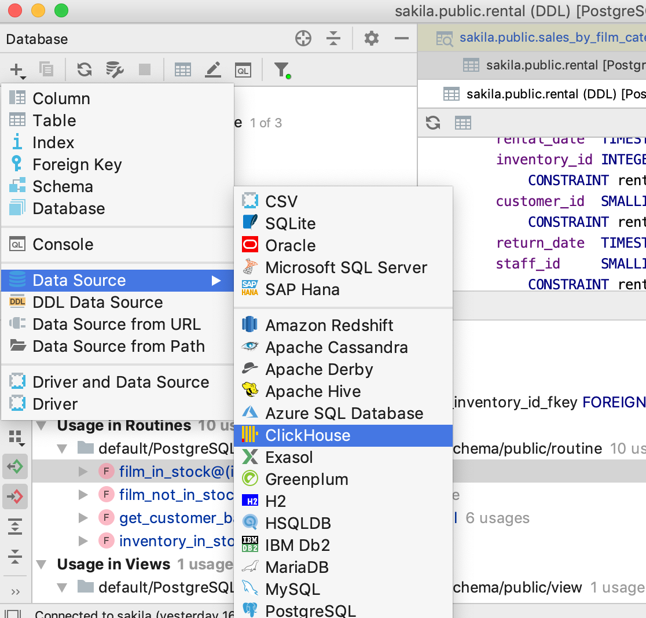
Task: Open the Data Source submenu
Action: [x=118, y=281]
